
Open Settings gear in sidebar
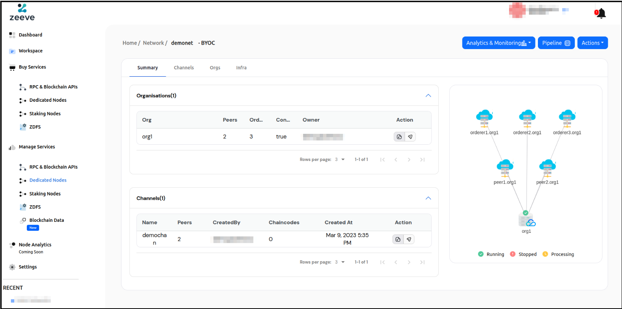(12, 267)
